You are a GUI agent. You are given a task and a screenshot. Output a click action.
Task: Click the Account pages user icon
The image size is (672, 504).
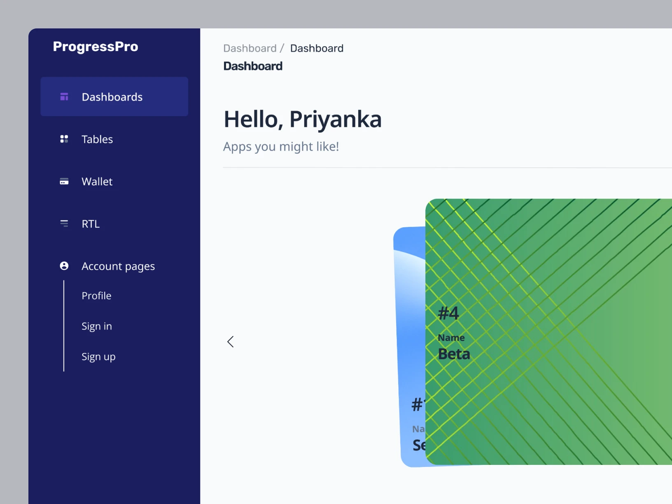click(x=64, y=266)
